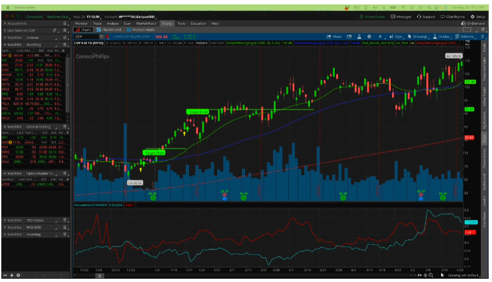Click the link icon on Live News row
This screenshot has width=492, height=282.
(x=54, y=31)
